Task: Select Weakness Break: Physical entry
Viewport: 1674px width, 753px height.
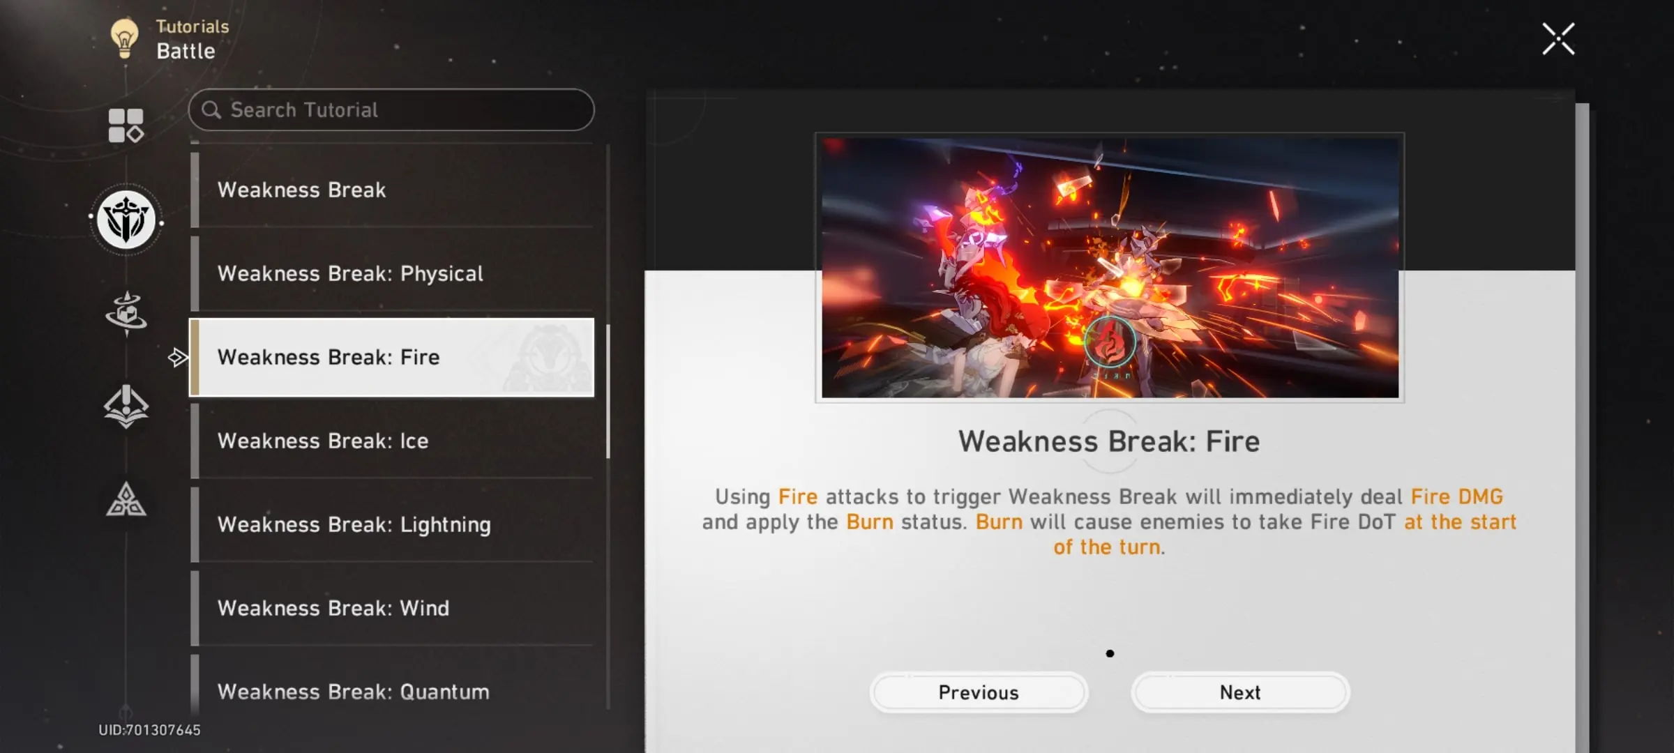Action: 392,273
